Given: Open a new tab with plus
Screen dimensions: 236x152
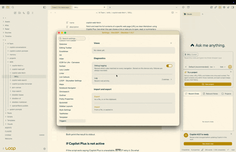Looking at the screenshot, I should (110, 7).
